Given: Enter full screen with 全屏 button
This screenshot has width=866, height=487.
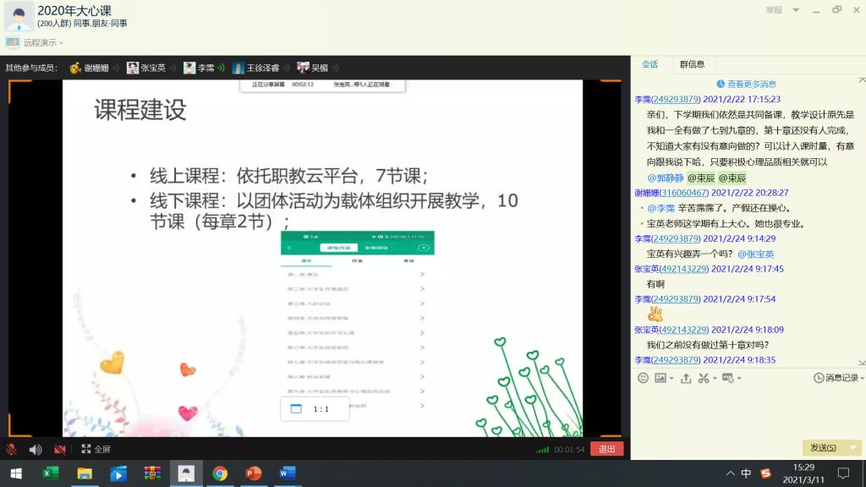Looking at the screenshot, I should 96,449.
